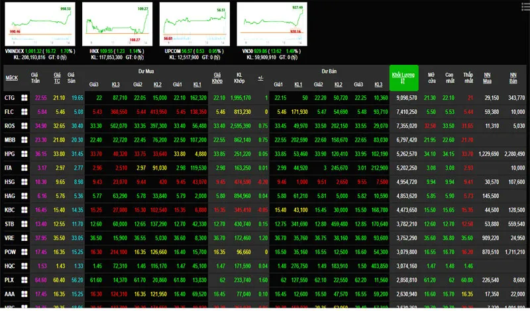Screen dimensions: 530x311
Task: Select the CTG stock symbol
Action: click(9, 97)
